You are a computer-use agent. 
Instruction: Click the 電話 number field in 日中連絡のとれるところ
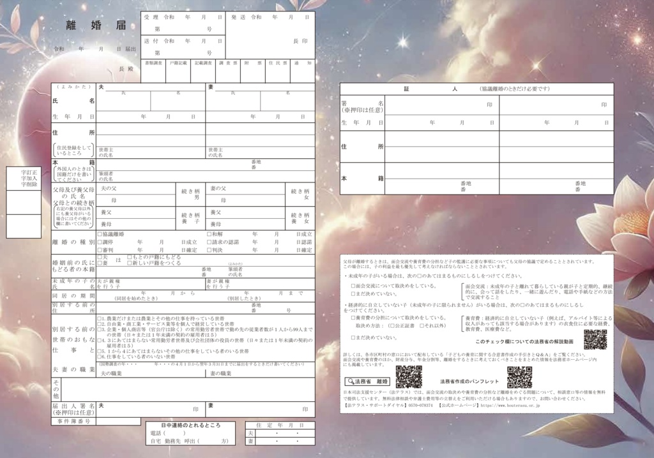tap(175, 433)
